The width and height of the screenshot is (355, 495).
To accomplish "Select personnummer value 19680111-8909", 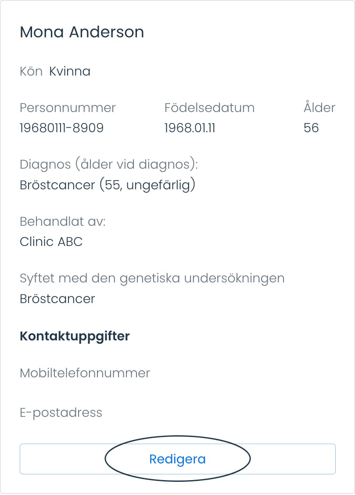I will pyautogui.click(x=62, y=128).
